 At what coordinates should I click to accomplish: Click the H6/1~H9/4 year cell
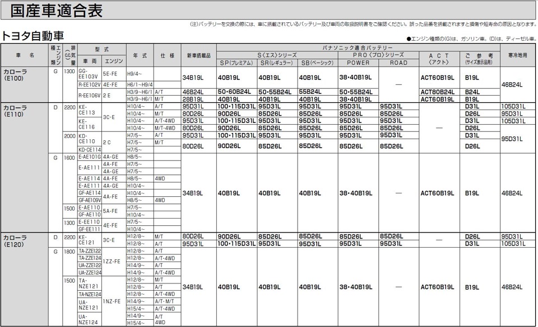[x=140, y=85]
